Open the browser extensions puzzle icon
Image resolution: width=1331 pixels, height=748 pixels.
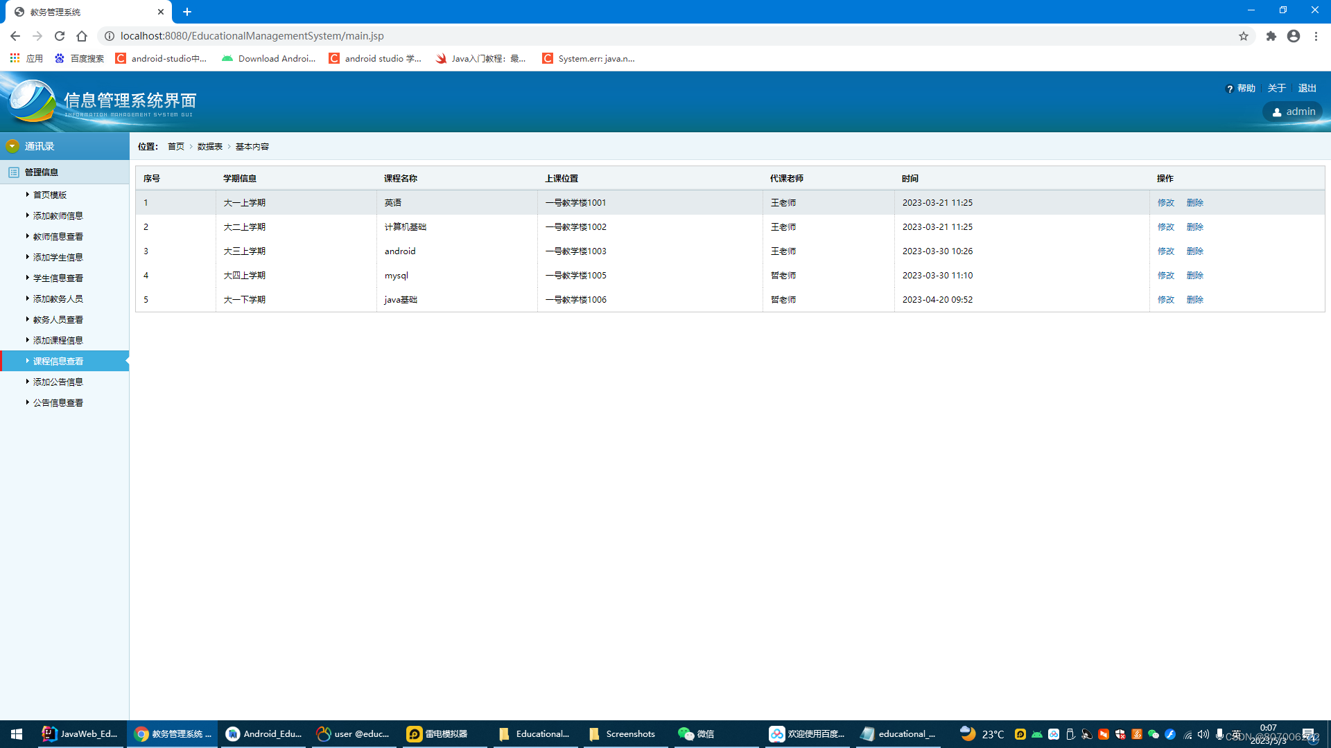tap(1271, 36)
